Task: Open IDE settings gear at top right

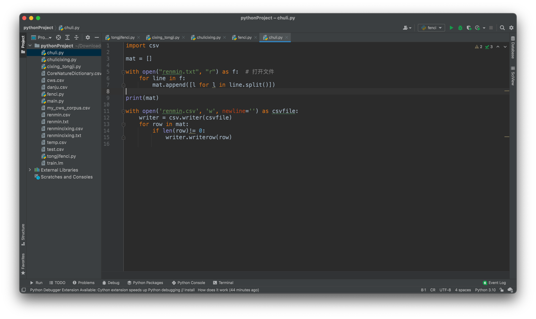Action: [x=511, y=28]
